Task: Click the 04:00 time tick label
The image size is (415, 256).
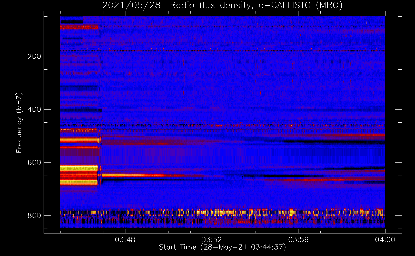Action: click(385, 240)
